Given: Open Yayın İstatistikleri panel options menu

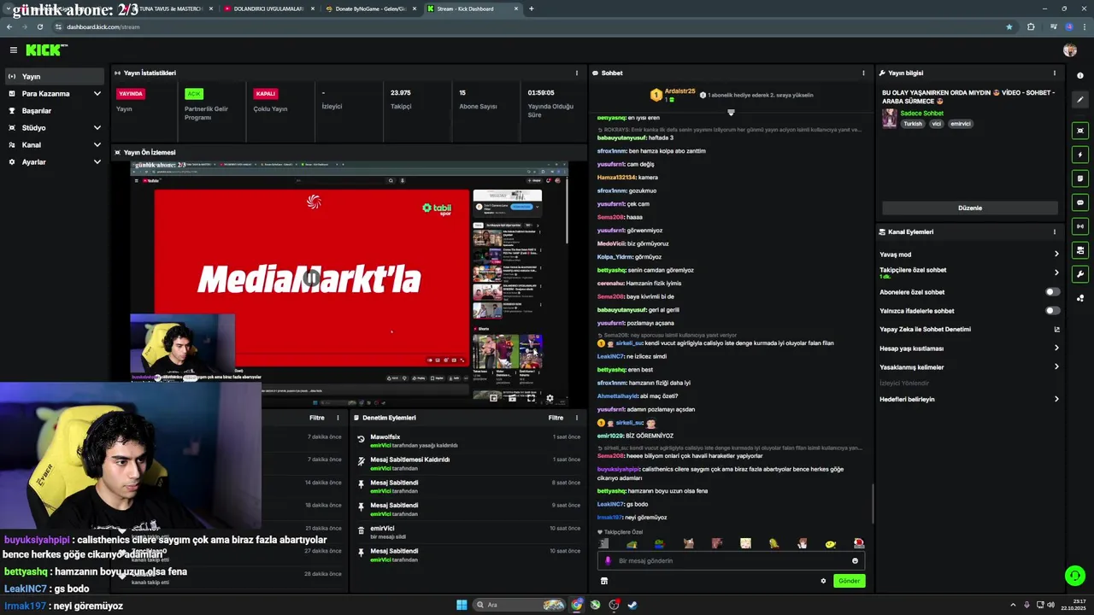Looking at the screenshot, I should 576,73.
